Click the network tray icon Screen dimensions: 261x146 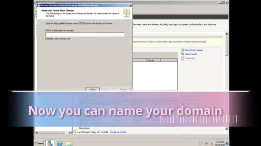click(207, 144)
